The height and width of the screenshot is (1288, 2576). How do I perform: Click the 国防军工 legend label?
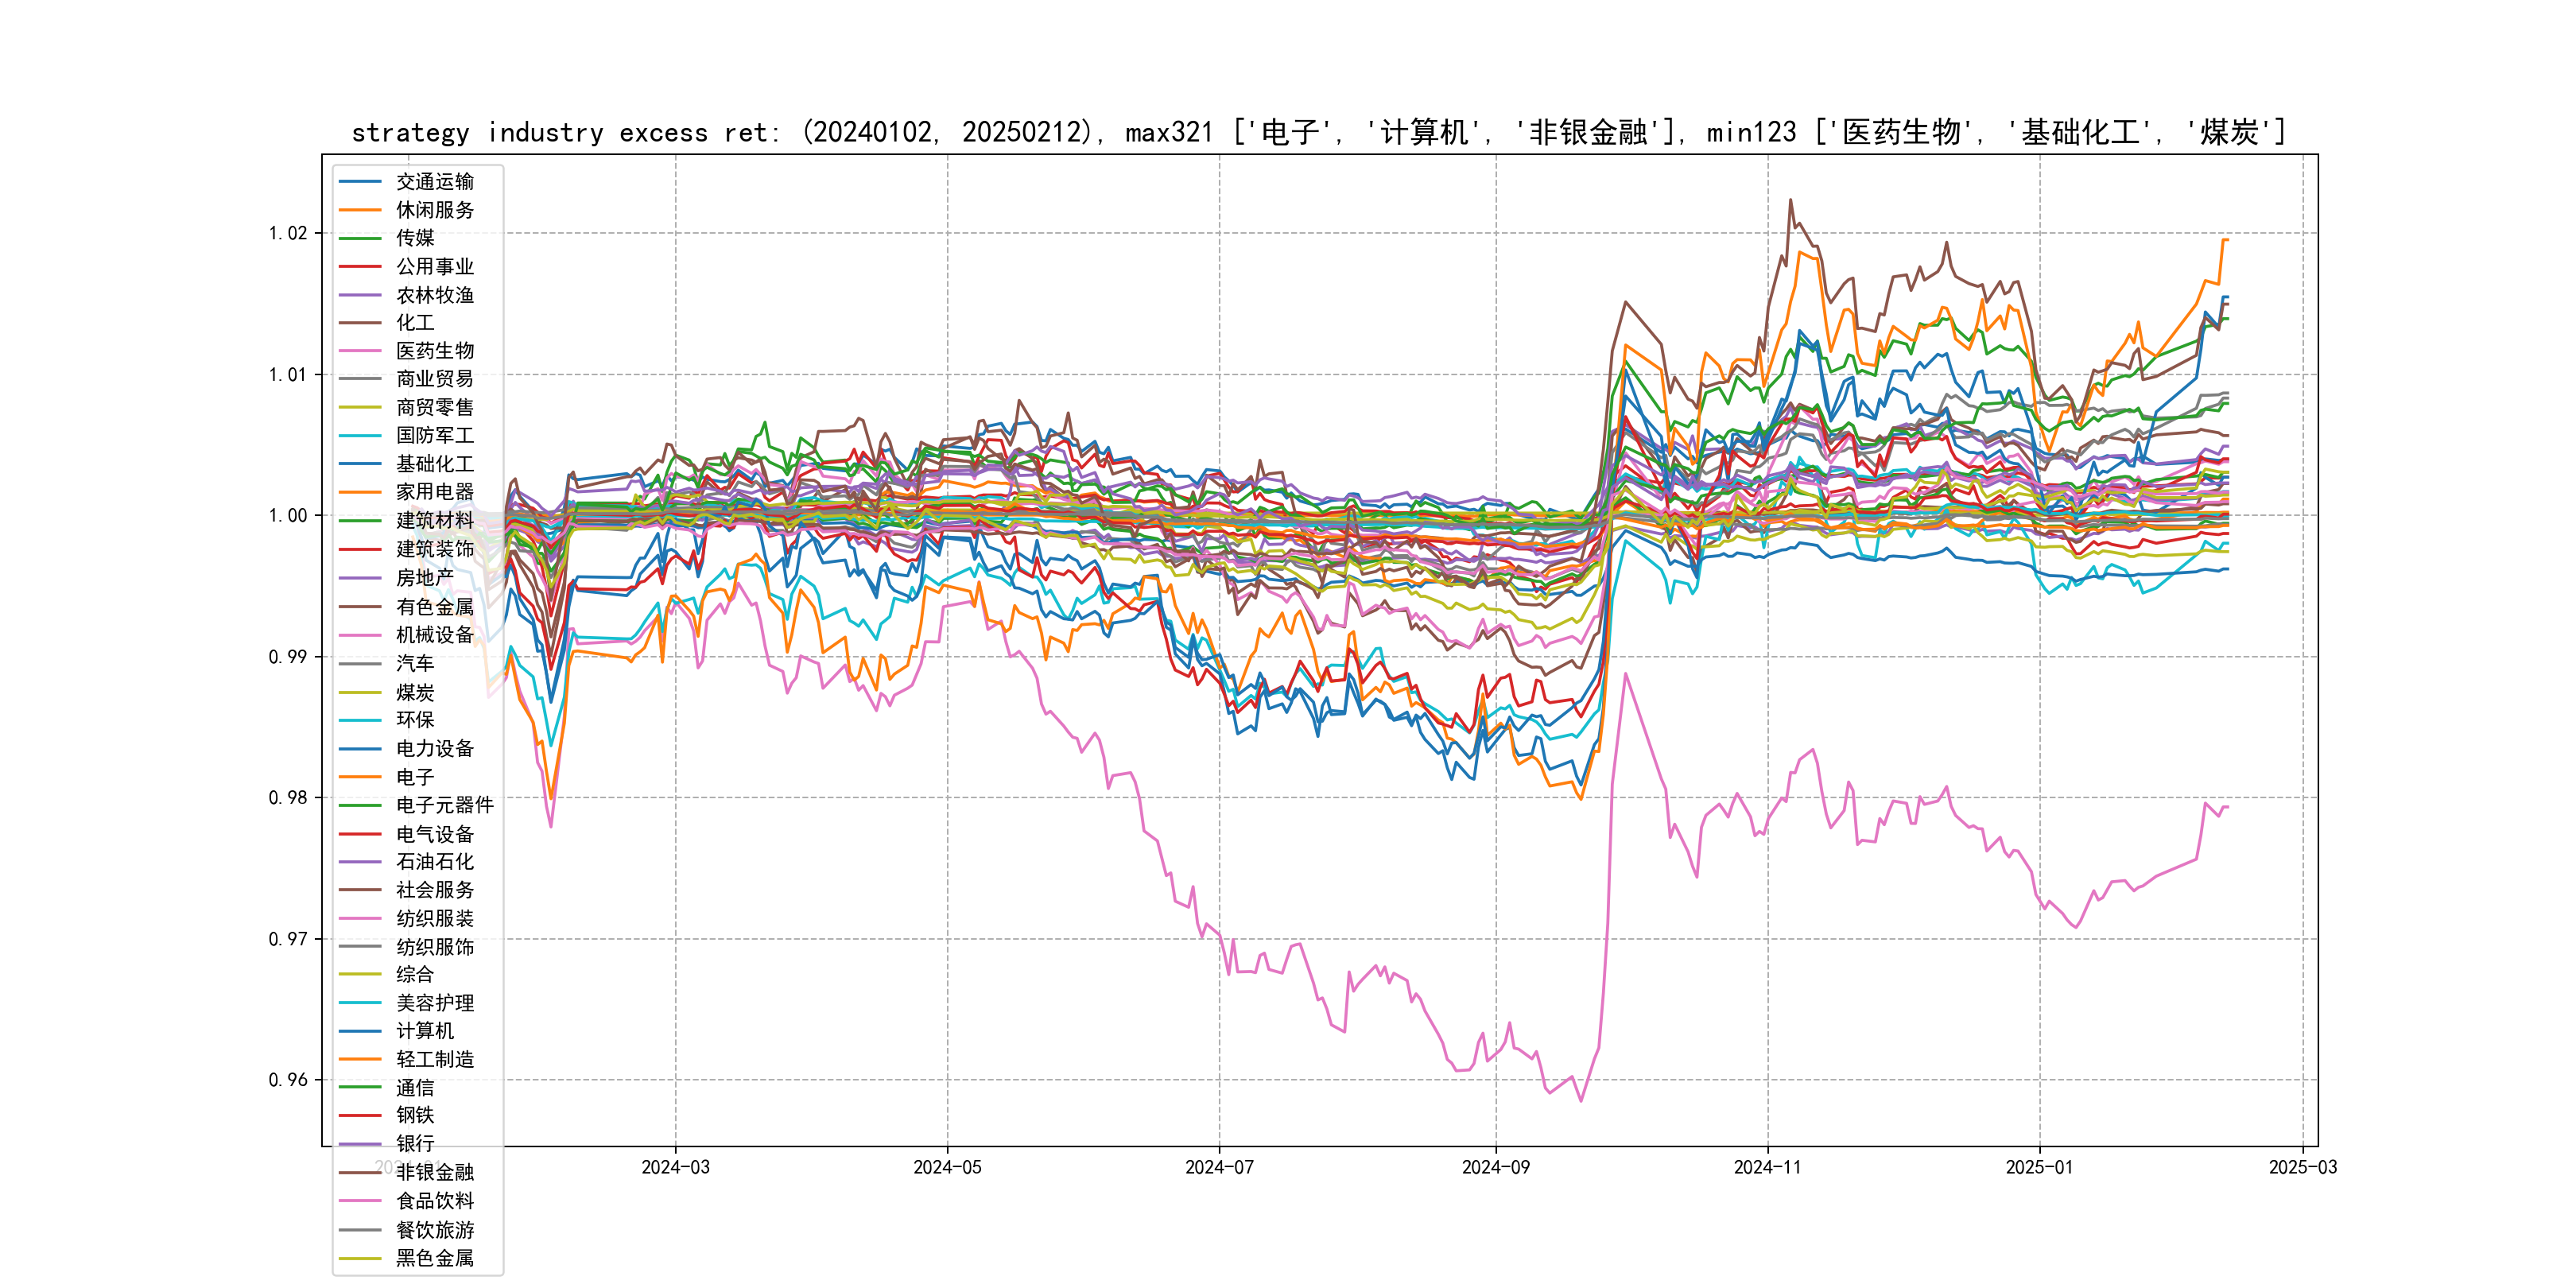coord(434,435)
